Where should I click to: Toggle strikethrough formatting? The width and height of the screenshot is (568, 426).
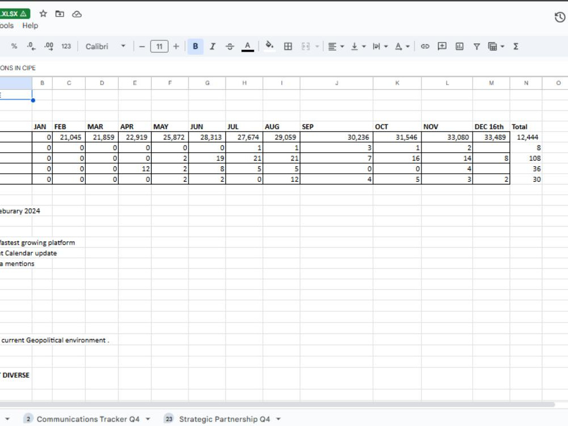click(x=229, y=47)
